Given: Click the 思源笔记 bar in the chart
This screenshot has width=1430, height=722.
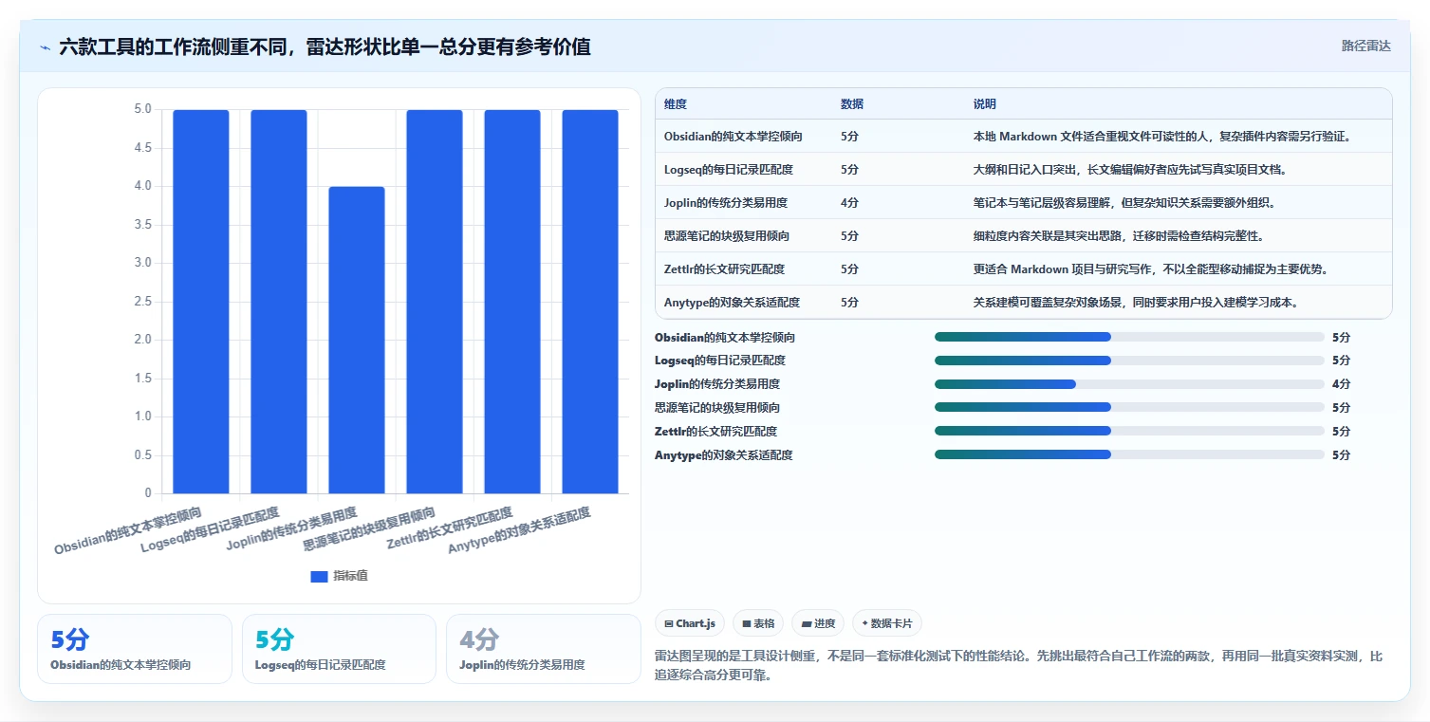Looking at the screenshot, I should pyautogui.click(x=435, y=302).
